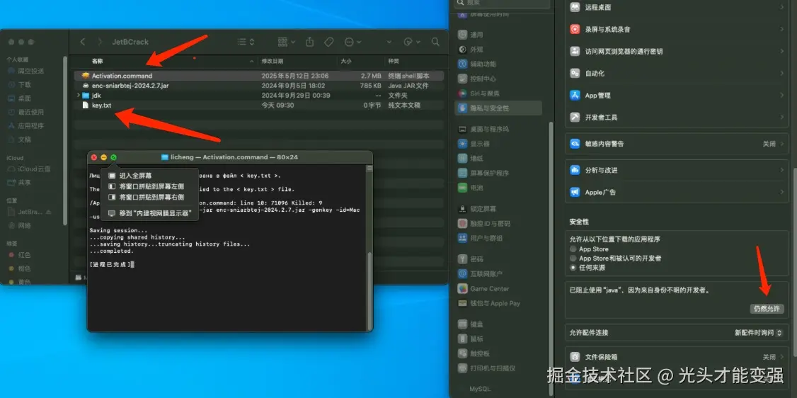Open Finder's search magnifier icon

click(x=435, y=42)
